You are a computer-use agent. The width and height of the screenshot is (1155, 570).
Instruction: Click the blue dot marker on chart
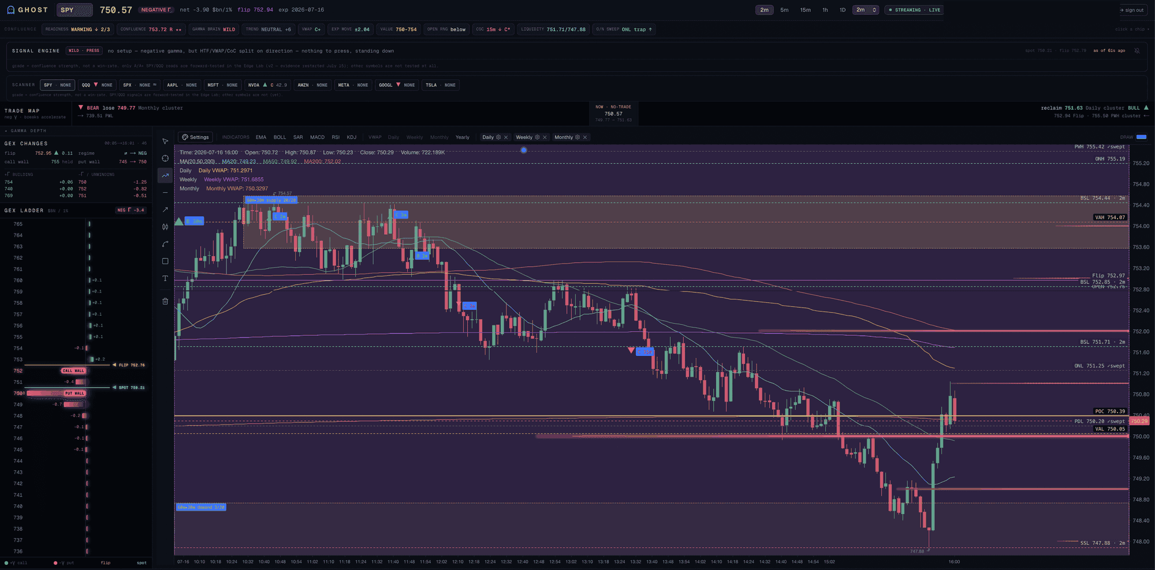[524, 150]
